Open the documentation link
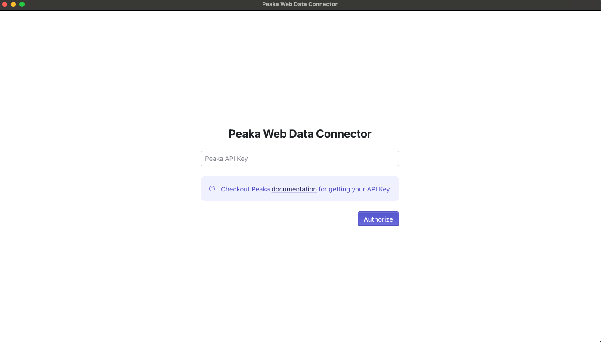 point(294,189)
